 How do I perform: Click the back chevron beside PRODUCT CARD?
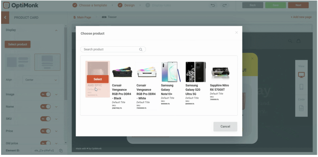[x=5, y=18]
